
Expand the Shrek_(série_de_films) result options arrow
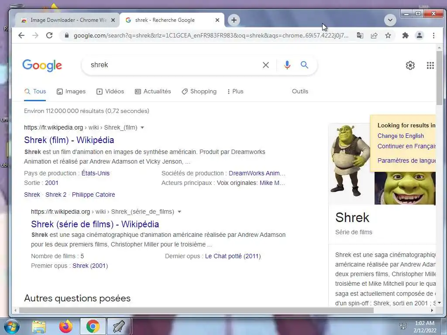pos(179,212)
